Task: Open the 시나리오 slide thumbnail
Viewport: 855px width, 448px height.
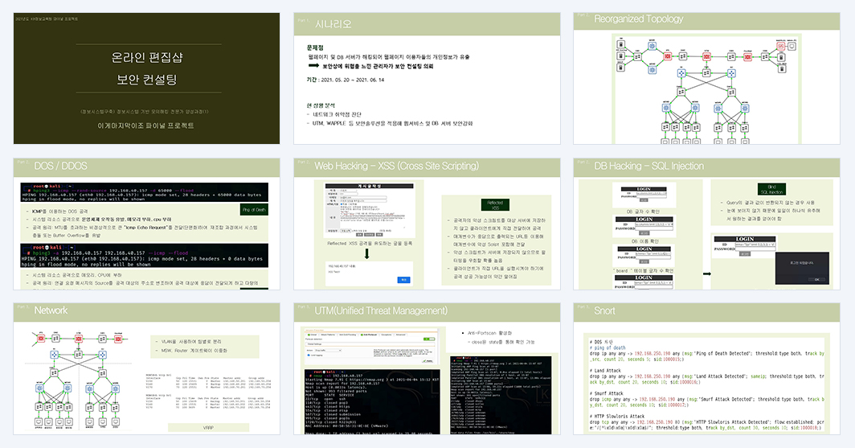Action: [x=427, y=79]
